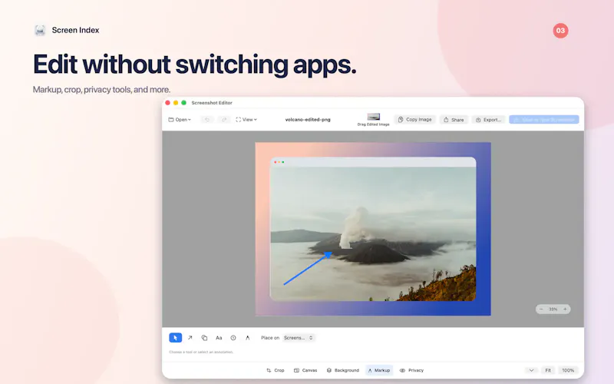Viewport: 614px width, 384px height.
Task: Select the Aa text annotation tool
Action: [219, 337]
